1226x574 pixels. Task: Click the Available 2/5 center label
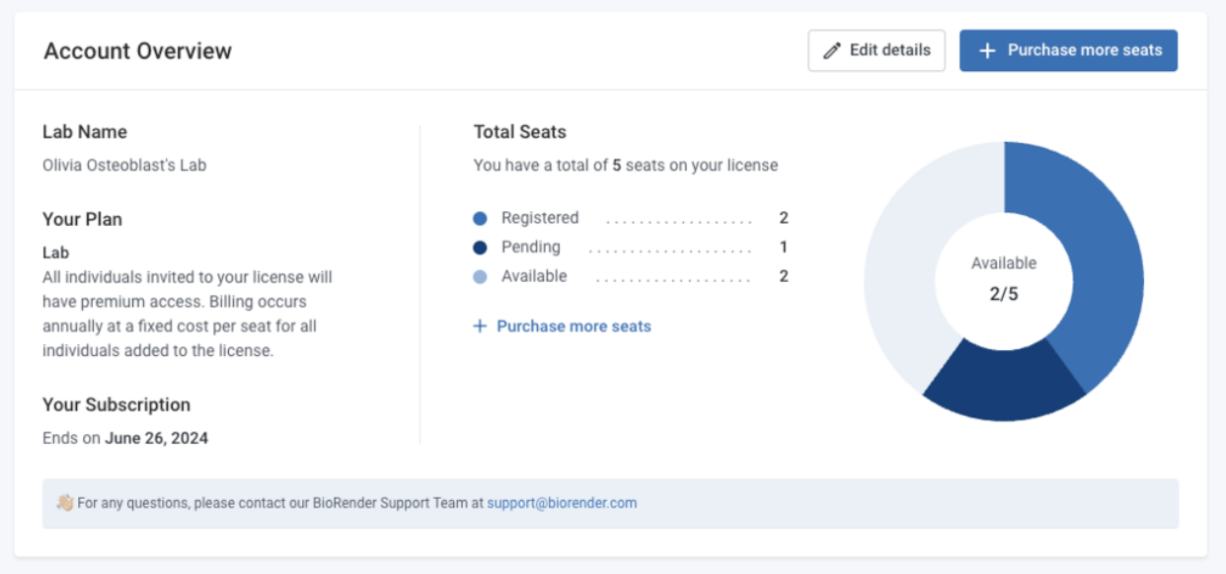pos(1004,279)
